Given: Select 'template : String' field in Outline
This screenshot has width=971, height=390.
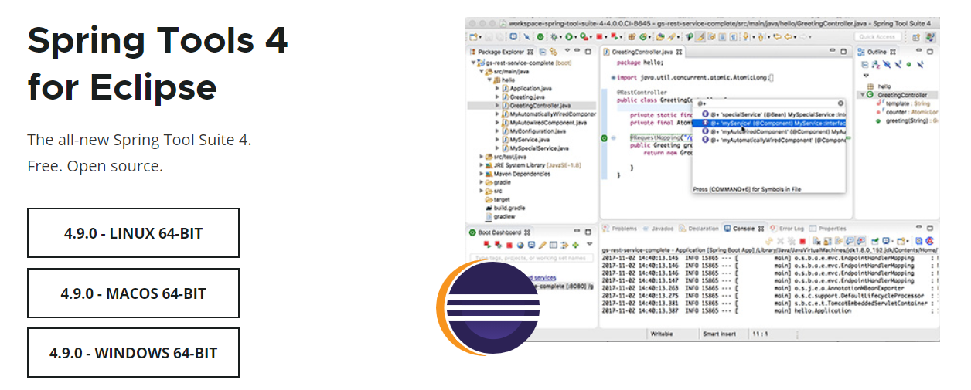Looking at the screenshot, I should [904, 103].
